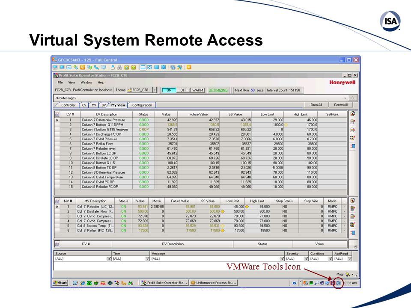Switch the controller ON

(169, 90)
